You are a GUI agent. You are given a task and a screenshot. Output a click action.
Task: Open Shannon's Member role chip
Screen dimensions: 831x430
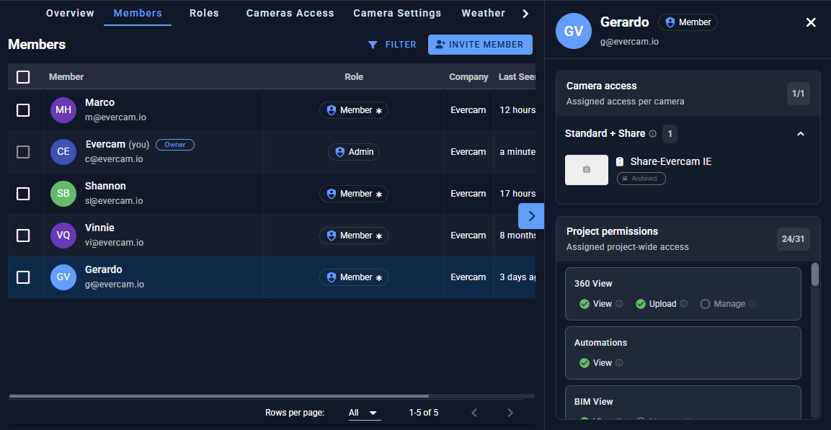(353, 194)
